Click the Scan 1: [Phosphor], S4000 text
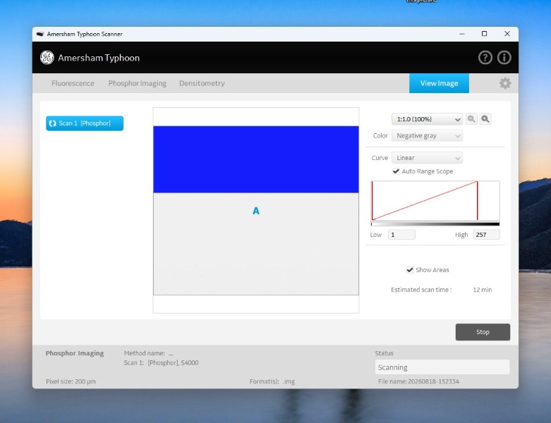 161,363
